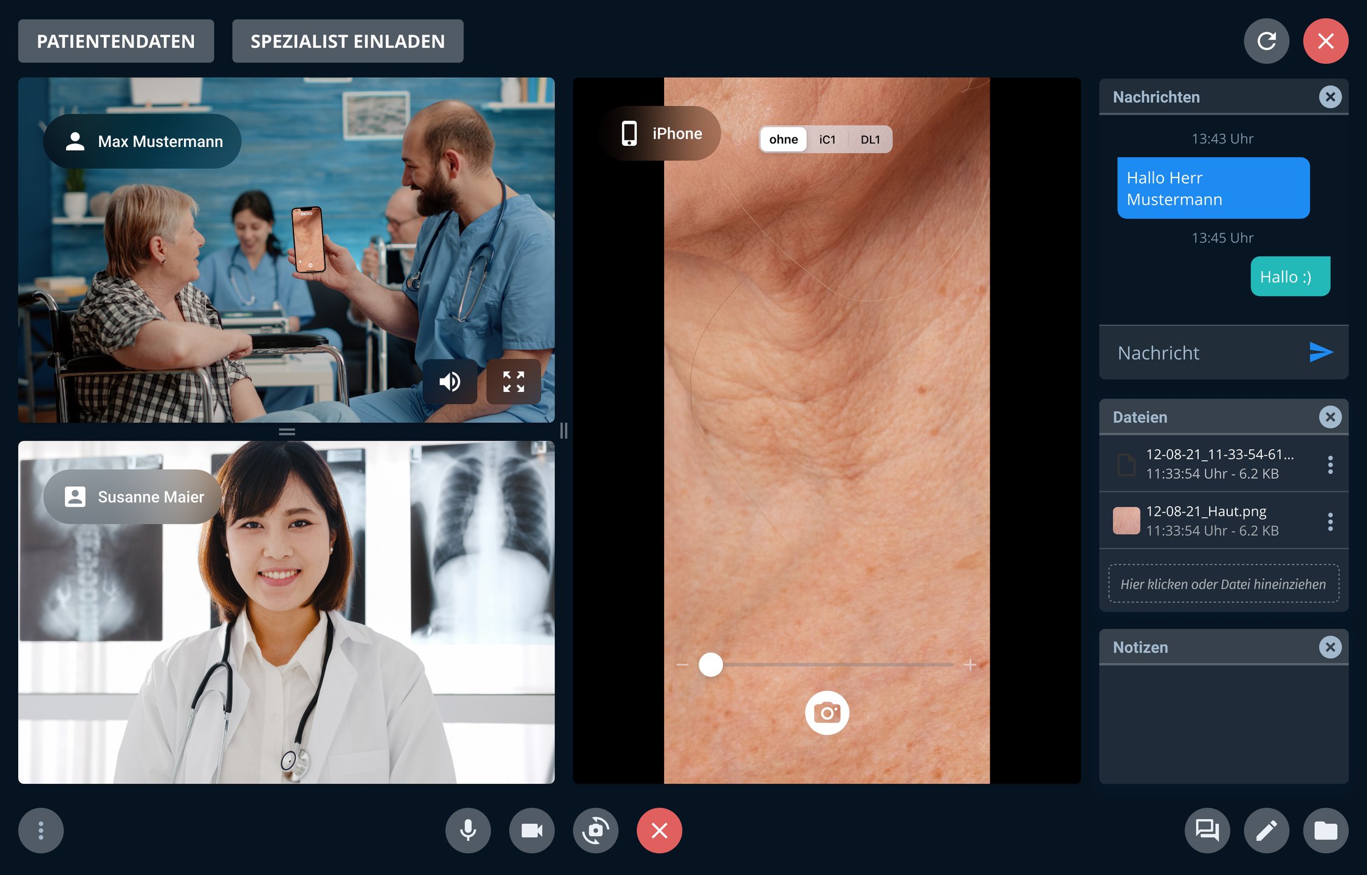The image size is (1367, 875).
Task: Open options menu for 12-08-21_11-33-54 file
Action: click(x=1330, y=465)
